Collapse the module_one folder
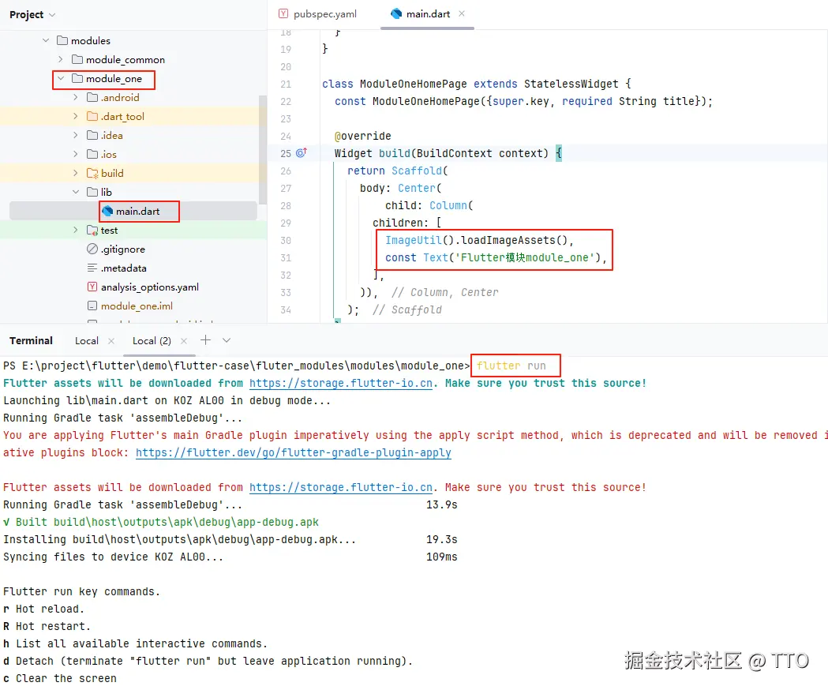The height and width of the screenshot is (690, 828). [61, 78]
